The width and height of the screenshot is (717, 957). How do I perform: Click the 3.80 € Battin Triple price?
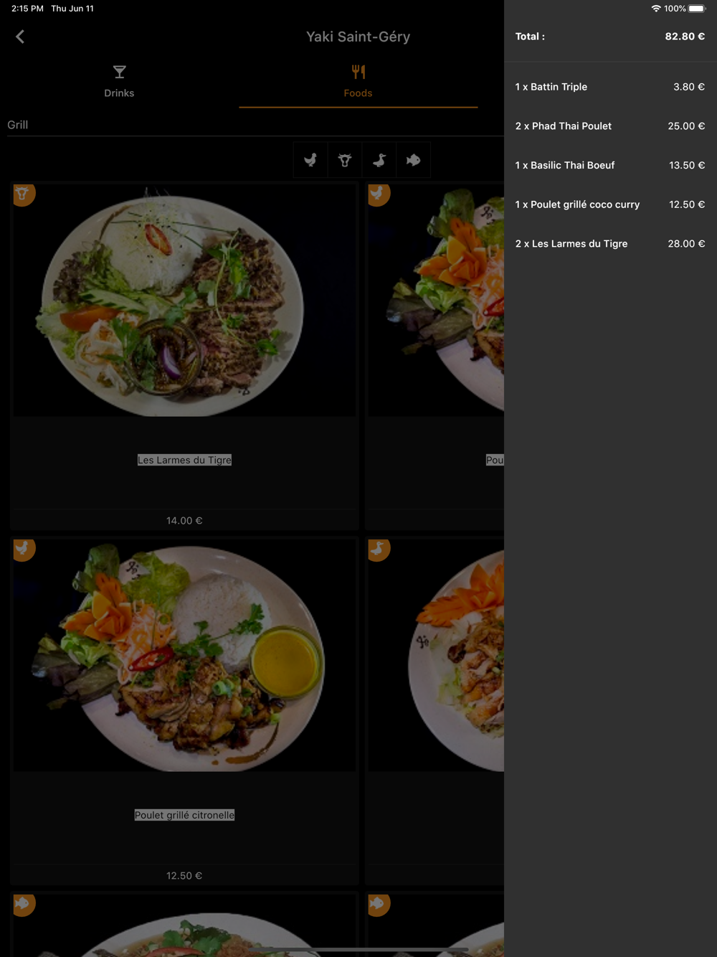click(689, 87)
